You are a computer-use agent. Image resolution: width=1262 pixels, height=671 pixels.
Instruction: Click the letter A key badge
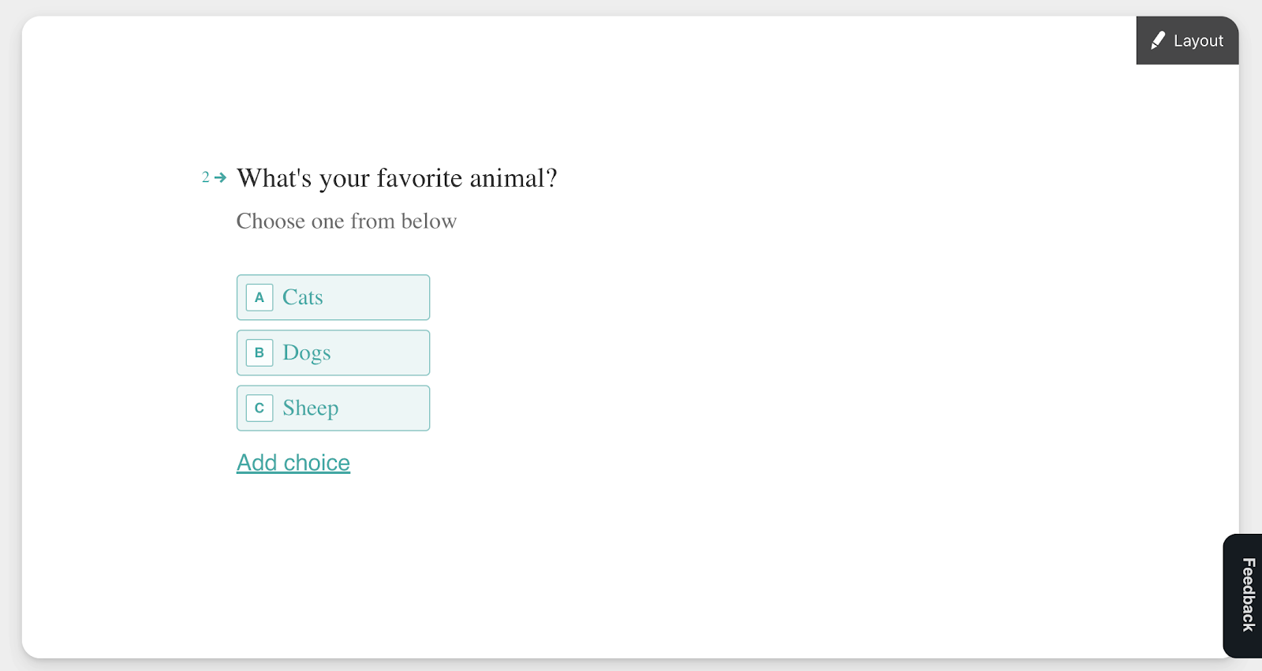[259, 297]
